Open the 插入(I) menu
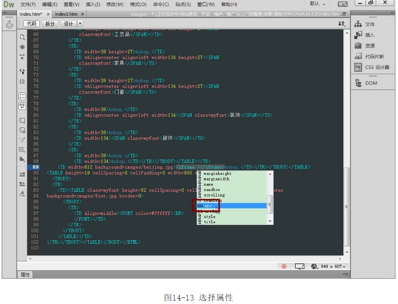Screen dimensions: 398x304 click(93, 4)
